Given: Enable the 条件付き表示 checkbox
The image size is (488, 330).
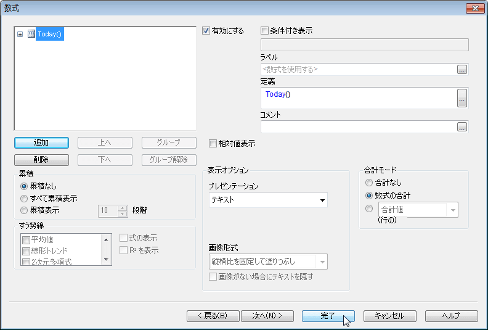Looking at the screenshot, I should click(x=265, y=30).
